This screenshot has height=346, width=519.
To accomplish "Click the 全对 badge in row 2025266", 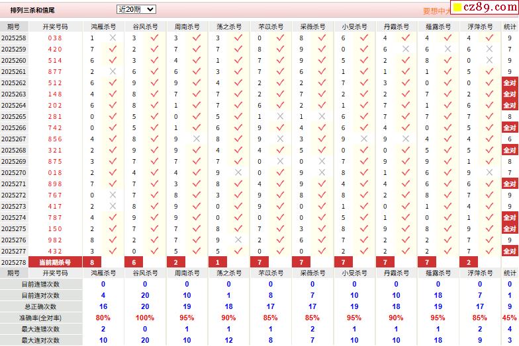I will point(510,128).
